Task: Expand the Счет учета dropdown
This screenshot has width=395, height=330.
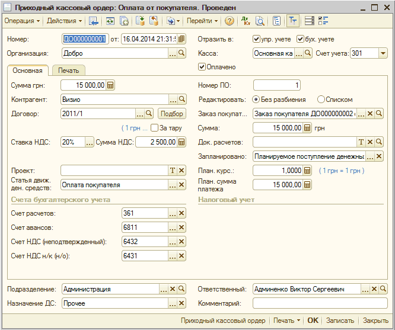Action: (x=382, y=53)
